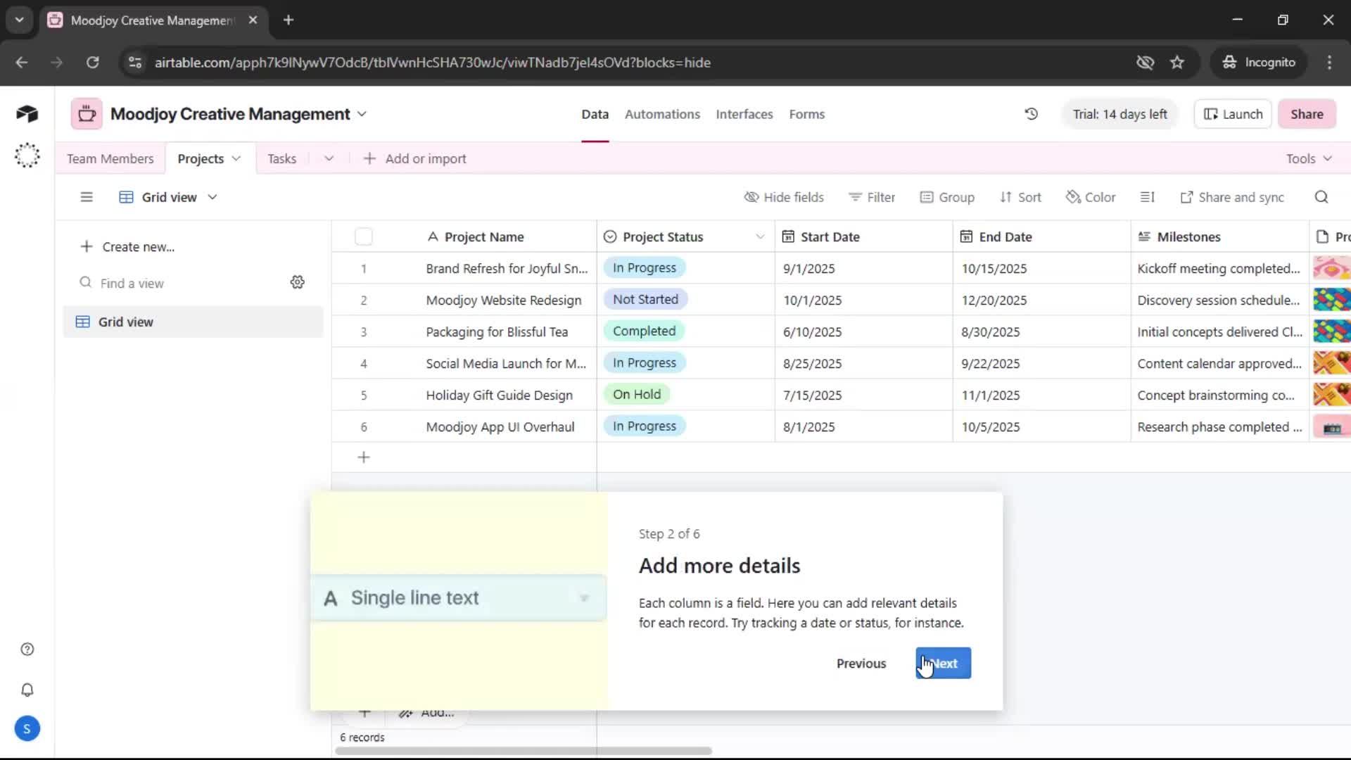Switch to the Interfaces tab
Image resolution: width=1351 pixels, height=760 pixels.
coord(744,114)
